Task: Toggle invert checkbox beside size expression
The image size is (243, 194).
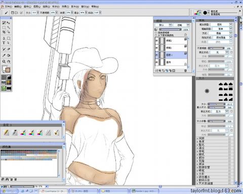Action: 232,111
